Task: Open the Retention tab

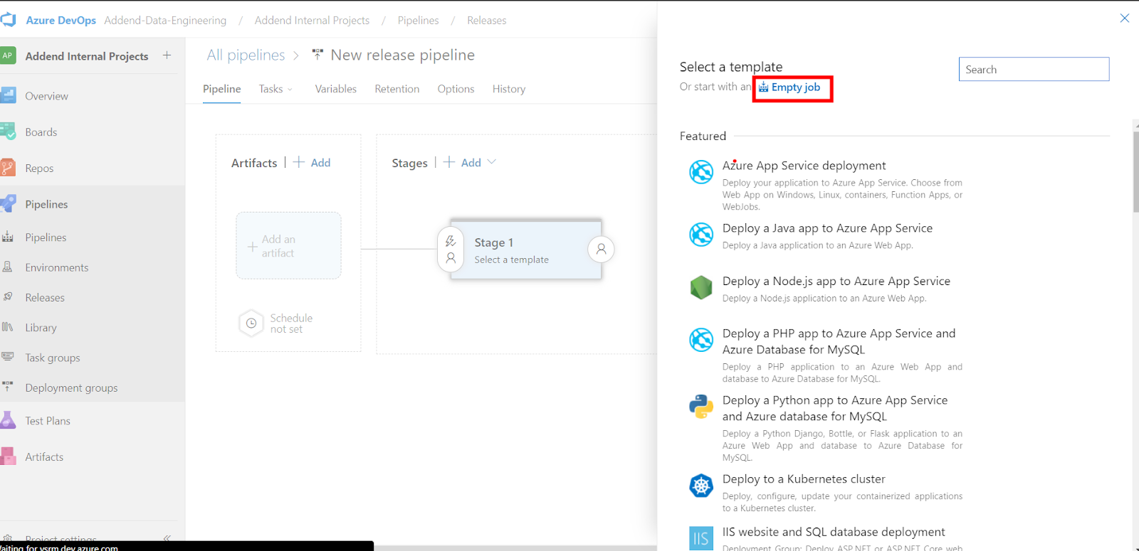Action: [x=397, y=89]
